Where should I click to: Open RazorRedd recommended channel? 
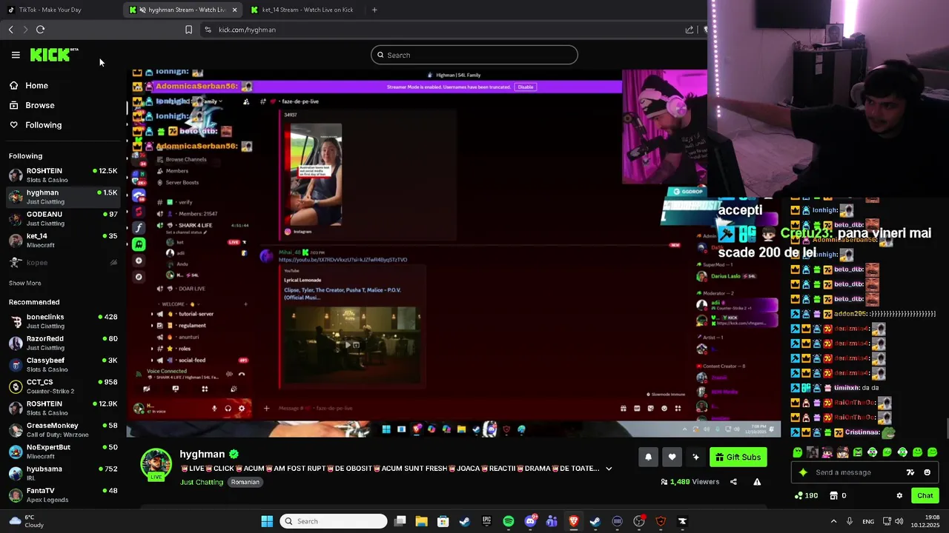tap(63, 343)
